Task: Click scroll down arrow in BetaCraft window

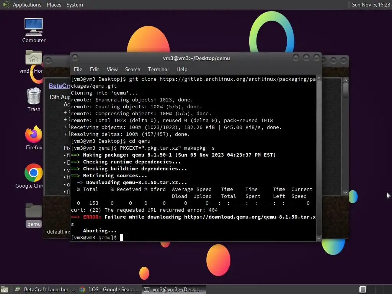Action: click(x=346, y=193)
